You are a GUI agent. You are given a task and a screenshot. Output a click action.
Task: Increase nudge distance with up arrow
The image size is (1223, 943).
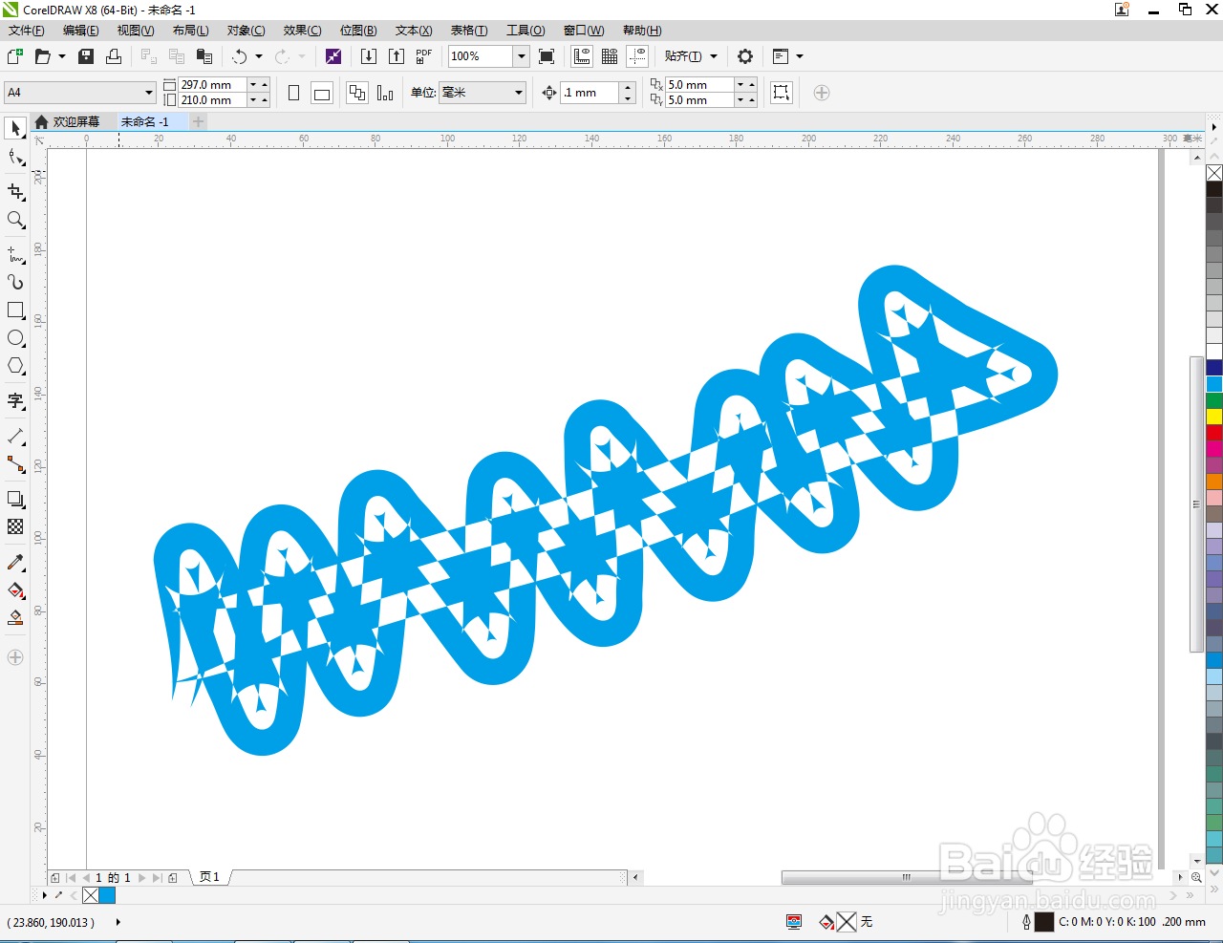coord(628,88)
